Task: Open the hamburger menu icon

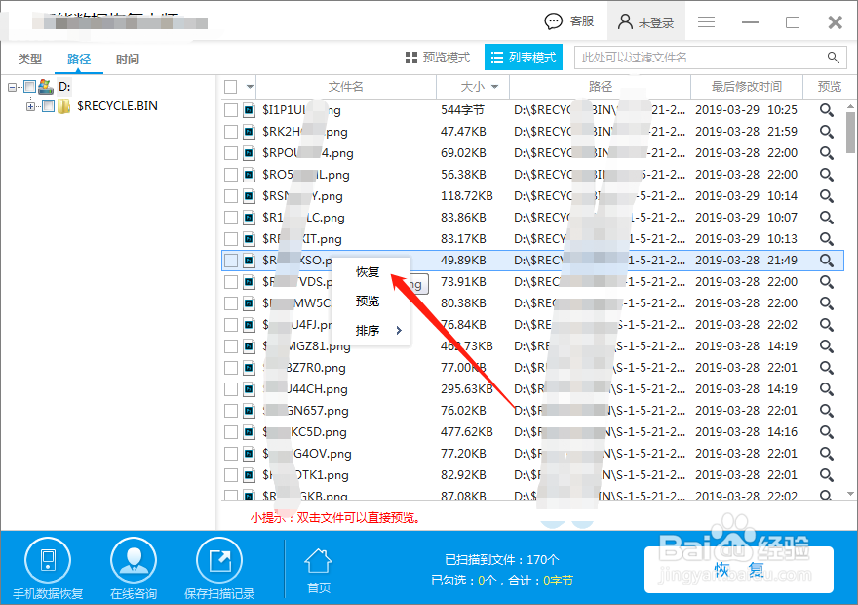Action: tap(706, 21)
